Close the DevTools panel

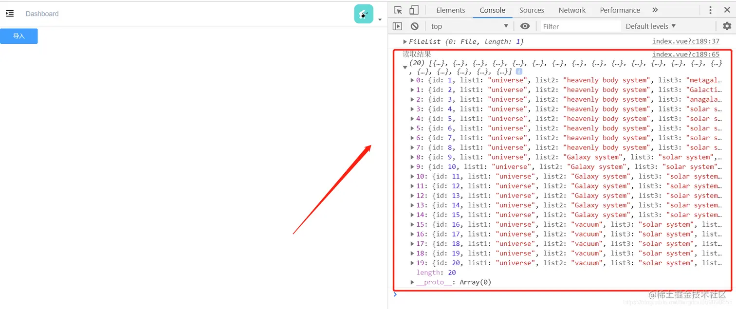click(x=727, y=10)
